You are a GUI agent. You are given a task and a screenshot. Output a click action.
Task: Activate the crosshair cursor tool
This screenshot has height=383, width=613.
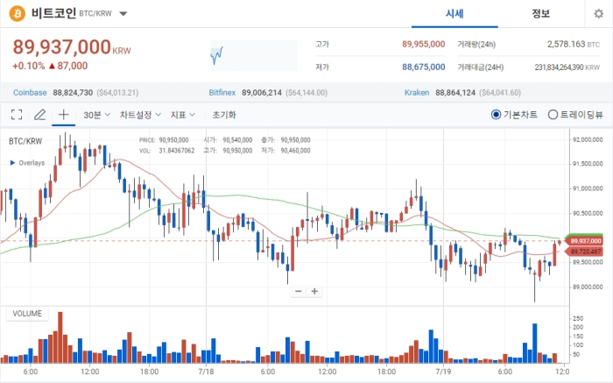tap(63, 114)
